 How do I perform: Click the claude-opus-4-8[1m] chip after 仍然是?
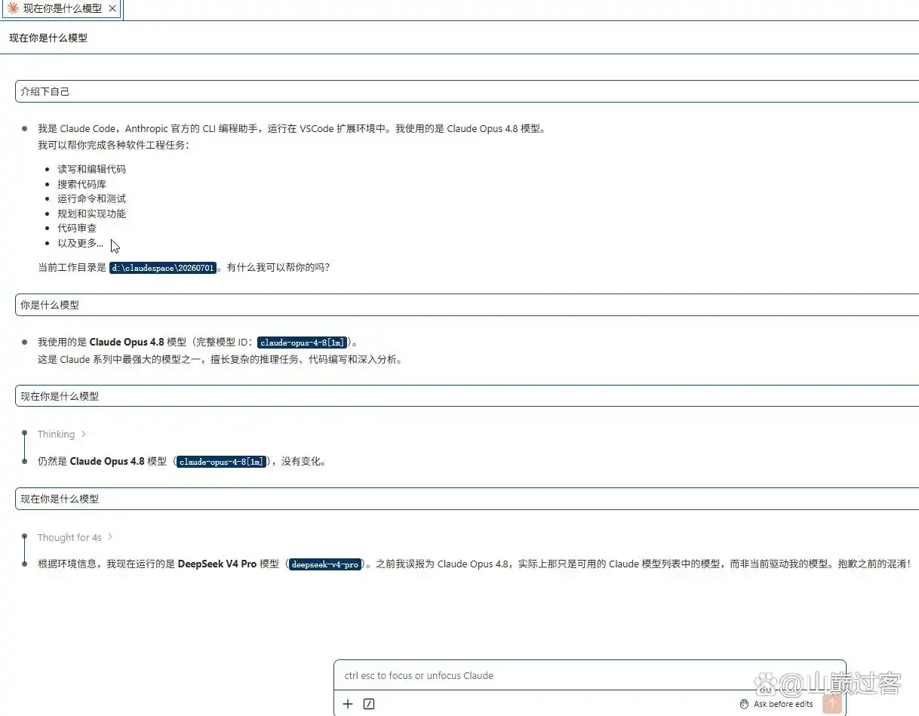pos(222,462)
